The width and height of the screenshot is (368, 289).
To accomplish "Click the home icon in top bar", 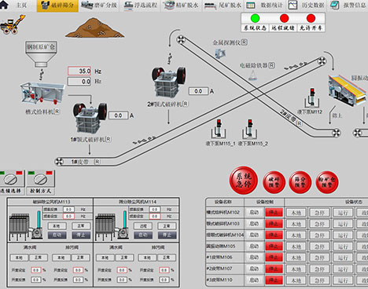I will pos(5,5).
